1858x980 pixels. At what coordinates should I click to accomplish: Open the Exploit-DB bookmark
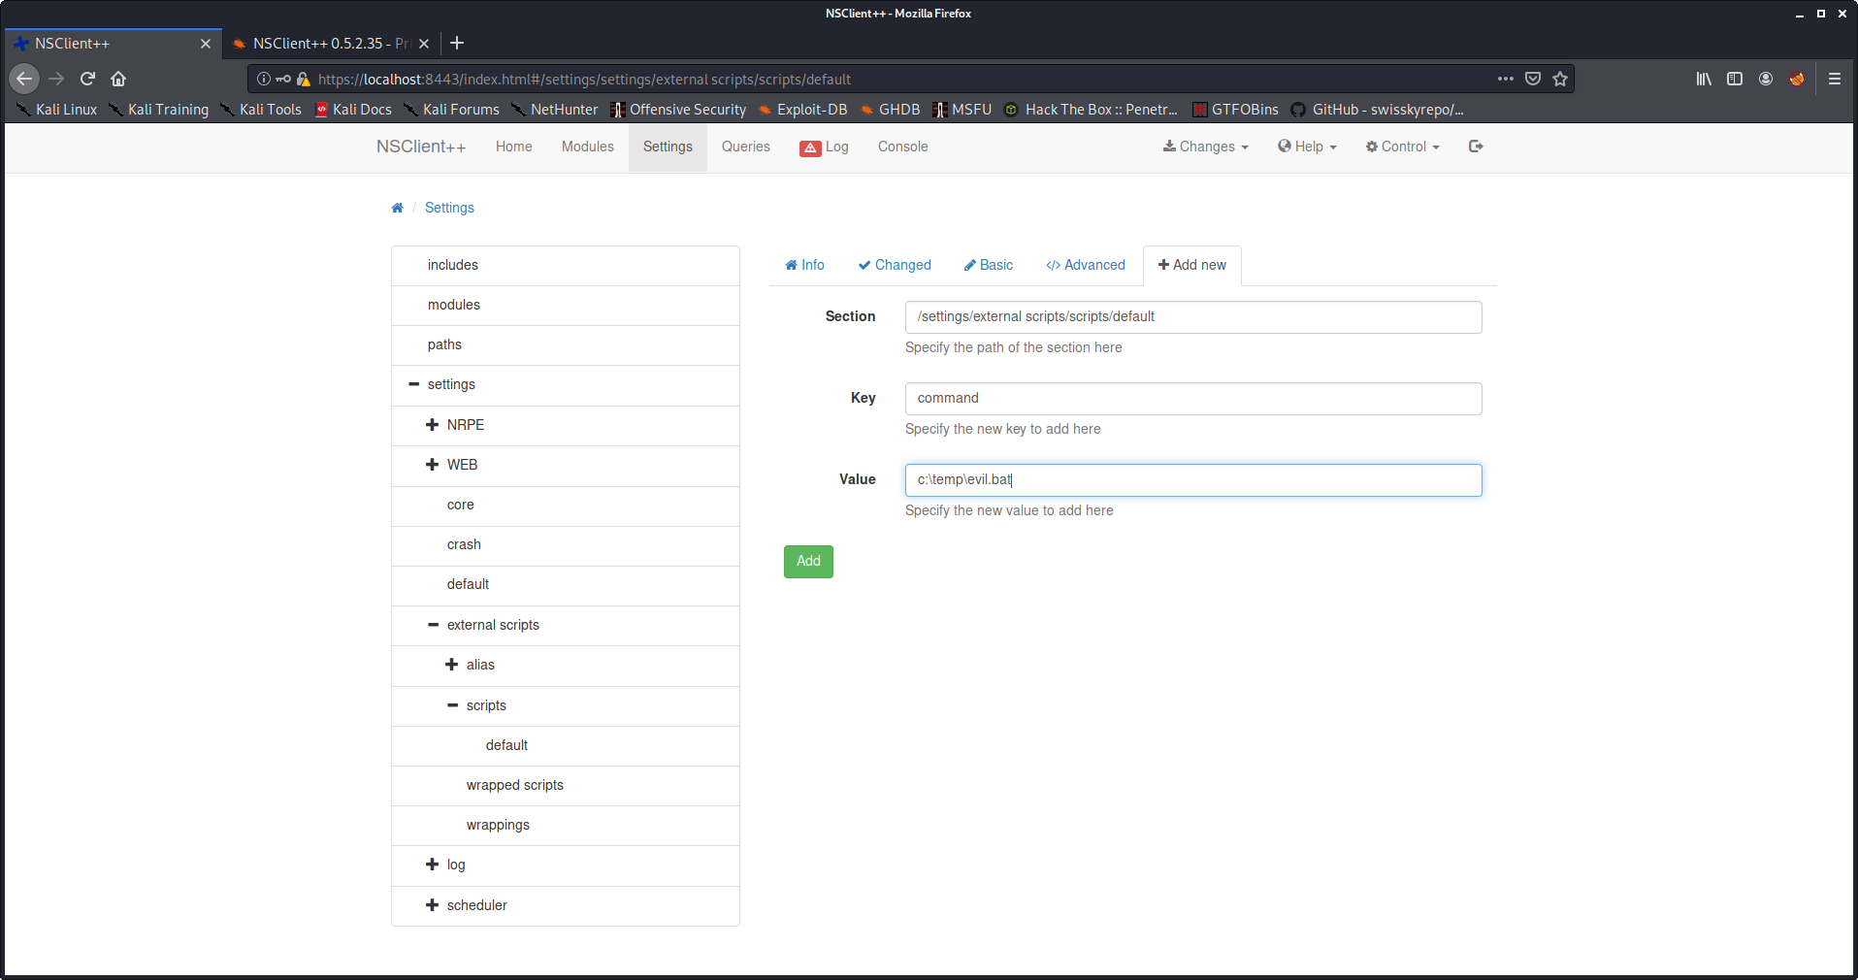(802, 110)
